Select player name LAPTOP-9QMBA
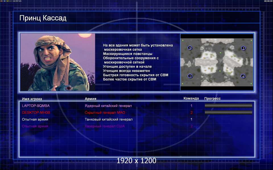The image size is (273, 170). pos(36,106)
